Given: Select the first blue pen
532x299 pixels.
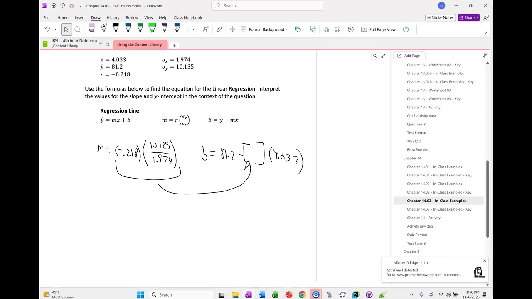Looking at the screenshot, I should click(128, 29).
